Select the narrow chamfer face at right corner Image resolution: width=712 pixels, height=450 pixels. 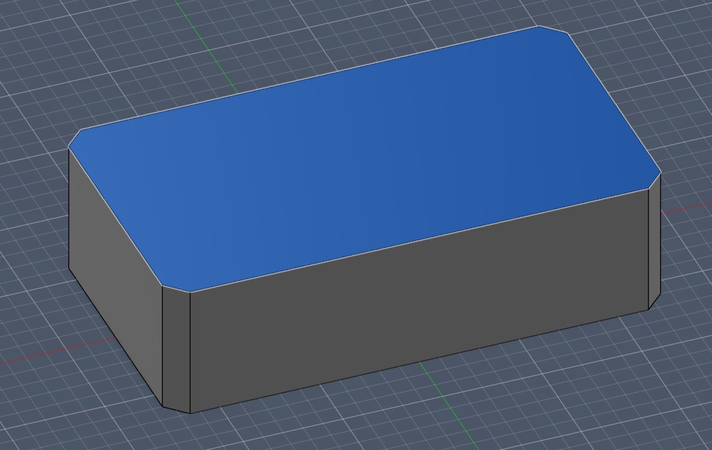point(654,243)
